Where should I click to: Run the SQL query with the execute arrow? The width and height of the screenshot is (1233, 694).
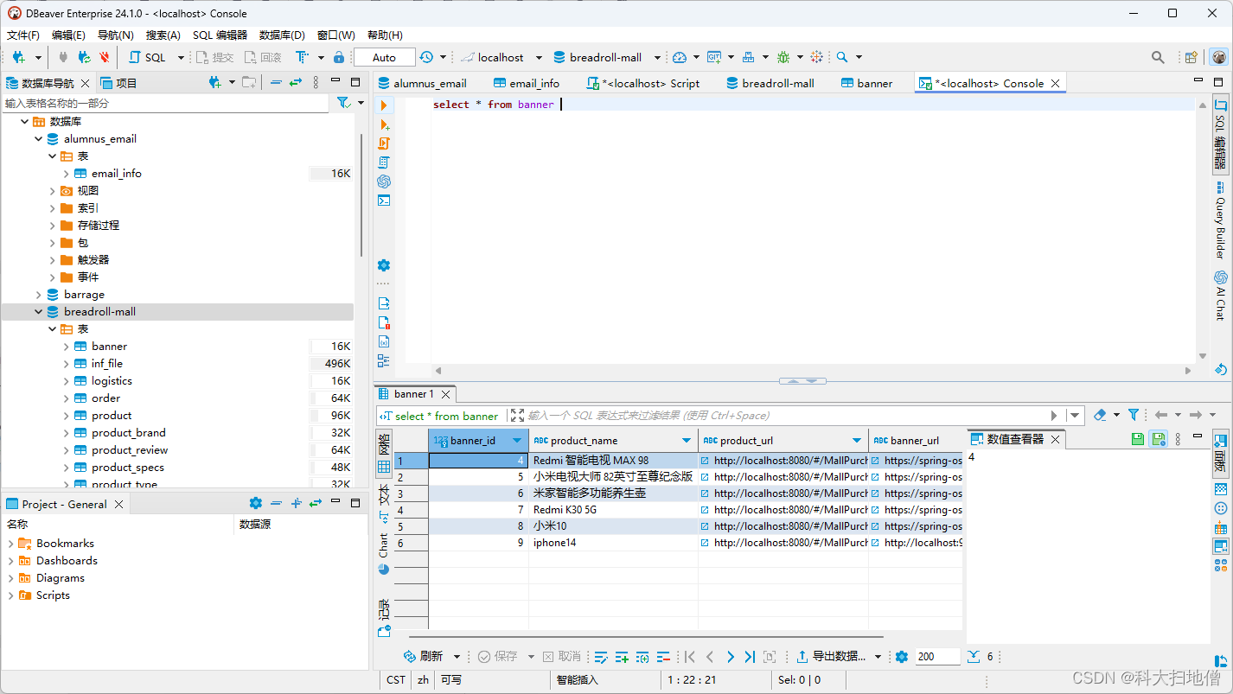point(384,105)
